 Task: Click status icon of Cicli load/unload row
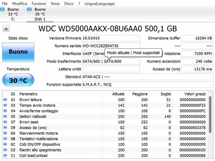click(5, 155)
